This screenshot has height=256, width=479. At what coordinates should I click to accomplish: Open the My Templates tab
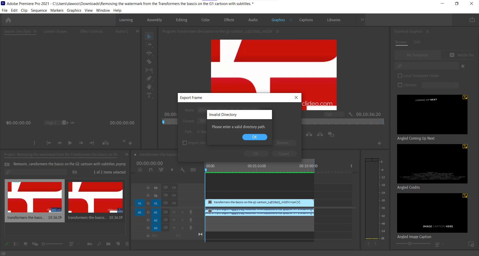coord(417,55)
